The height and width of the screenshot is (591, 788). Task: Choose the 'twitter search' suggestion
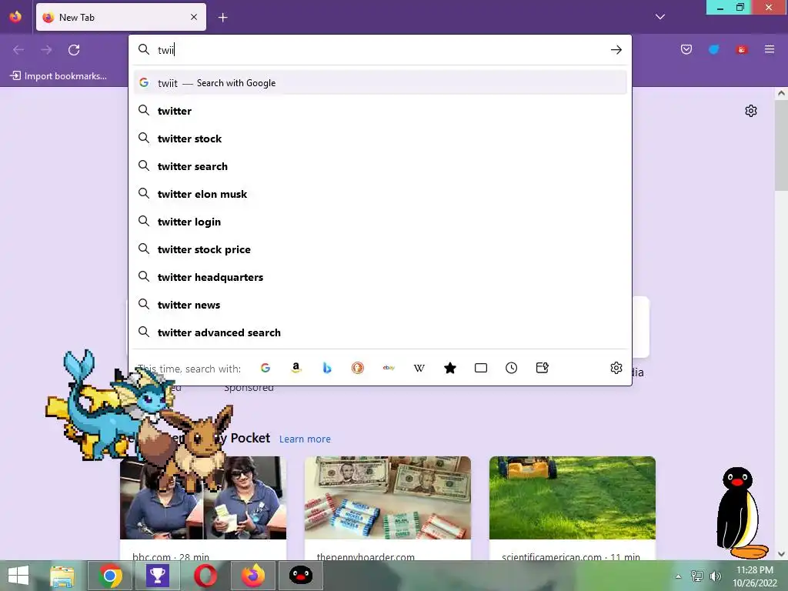[380, 166]
